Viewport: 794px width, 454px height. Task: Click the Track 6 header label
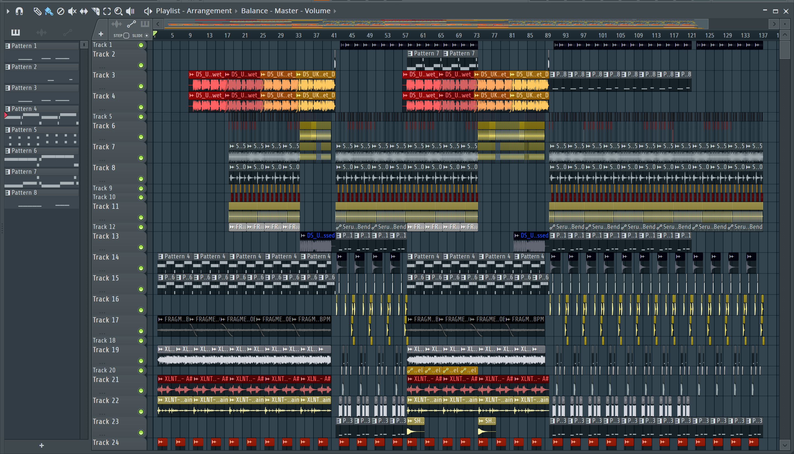(104, 126)
